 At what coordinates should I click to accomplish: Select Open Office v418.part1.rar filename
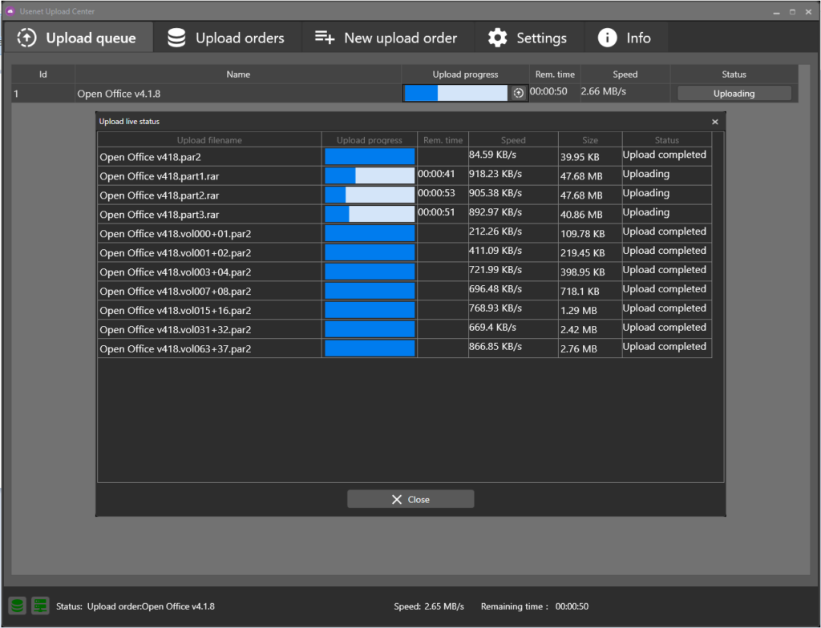coord(160,176)
